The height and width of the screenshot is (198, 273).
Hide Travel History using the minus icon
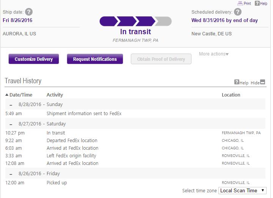pyautogui.click(x=263, y=82)
